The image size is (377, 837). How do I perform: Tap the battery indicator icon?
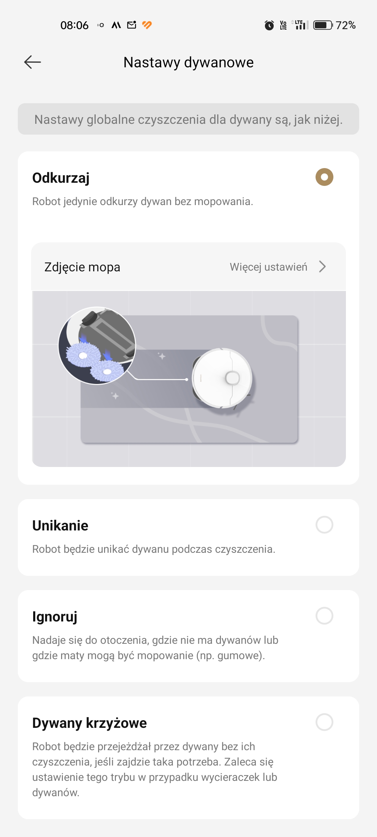click(x=323, y=25)
